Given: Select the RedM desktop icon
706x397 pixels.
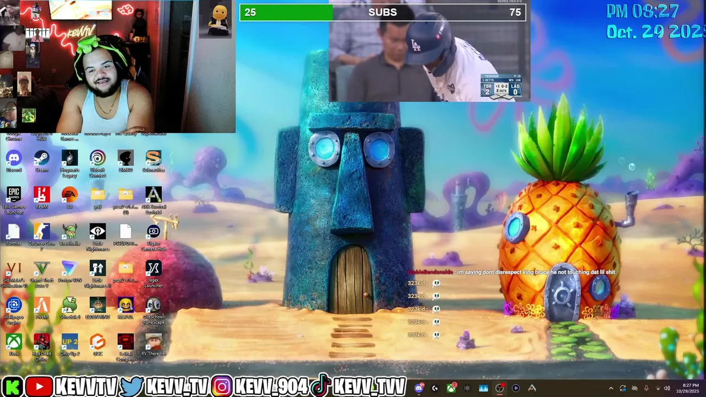Looking at the screenshot, I should pos(42,198).
